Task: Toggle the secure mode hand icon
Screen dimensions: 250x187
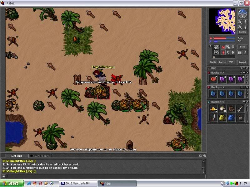Action: 233,52
